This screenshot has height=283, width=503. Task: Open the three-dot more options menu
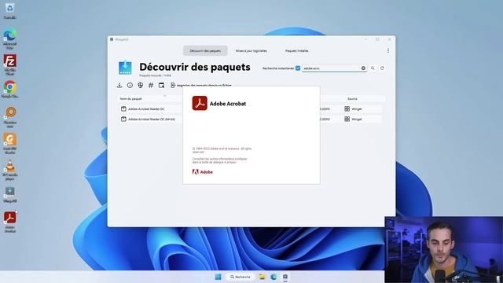click(388, 50)
